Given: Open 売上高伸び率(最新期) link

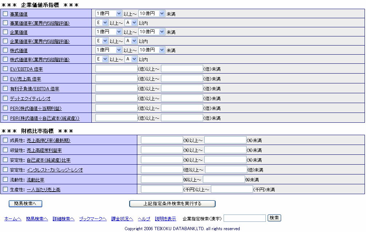Looking at the screenshot, I should (x=48, y=141).
